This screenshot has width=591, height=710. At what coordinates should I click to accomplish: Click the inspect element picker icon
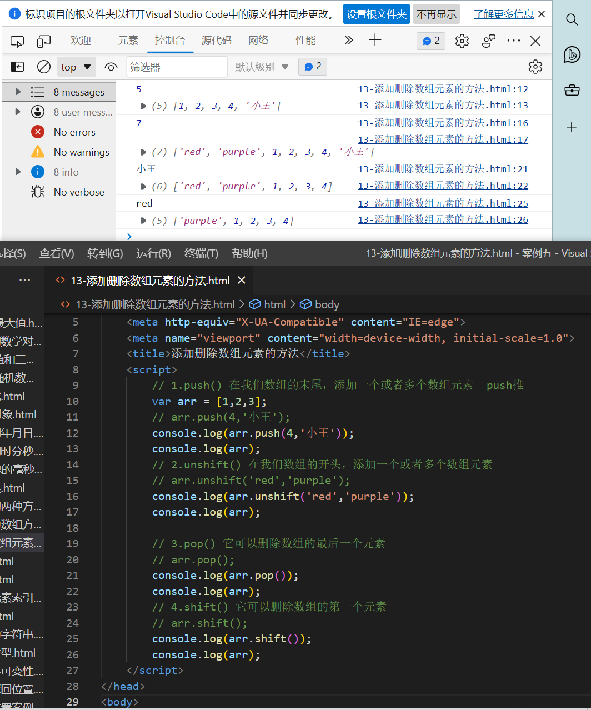(17, 41)
